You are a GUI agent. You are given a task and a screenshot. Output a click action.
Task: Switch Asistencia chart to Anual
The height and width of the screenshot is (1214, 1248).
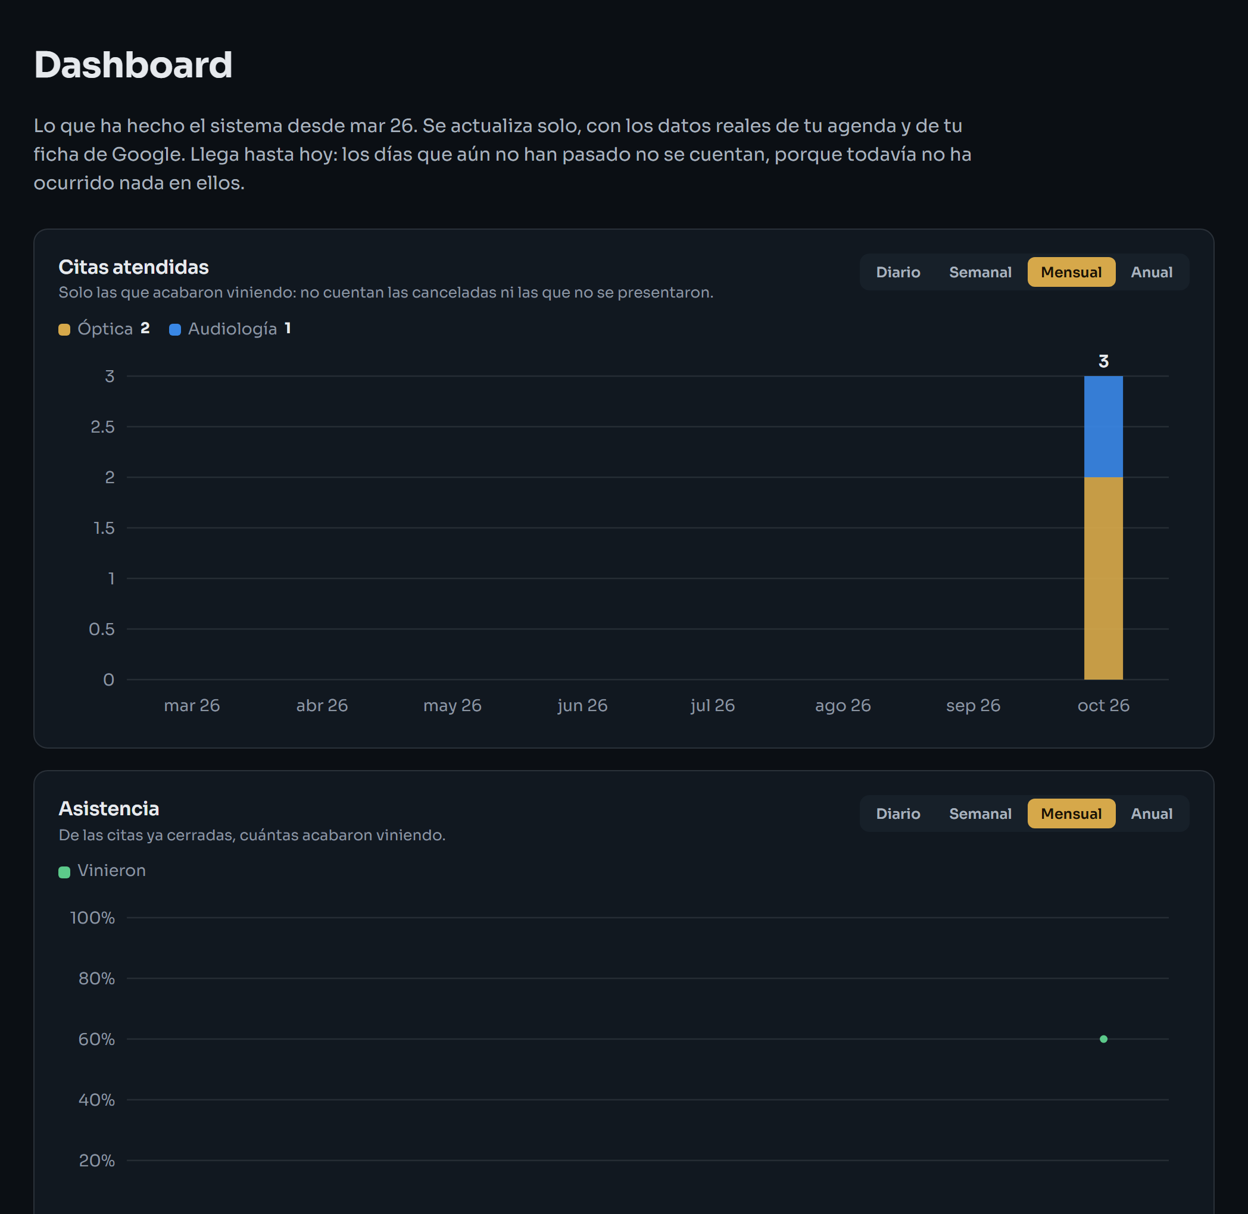pyautogui.click(x=1151, y=813)
